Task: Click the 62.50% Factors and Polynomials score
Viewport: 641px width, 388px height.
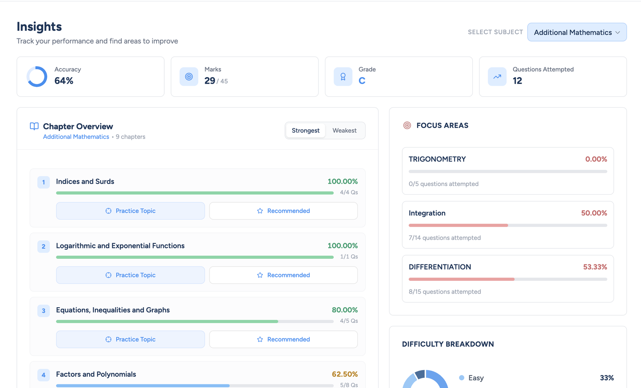Action: (345, 374)
